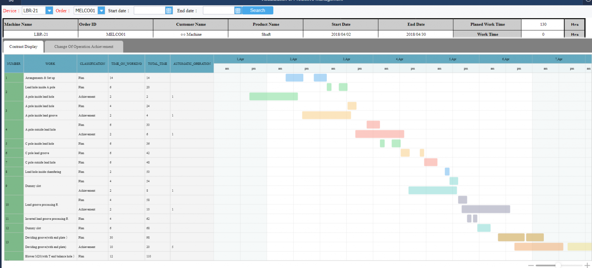
Task: Click the 1,Apr column header in the chart
Action: pyautogui.click(x=240, y=59)
